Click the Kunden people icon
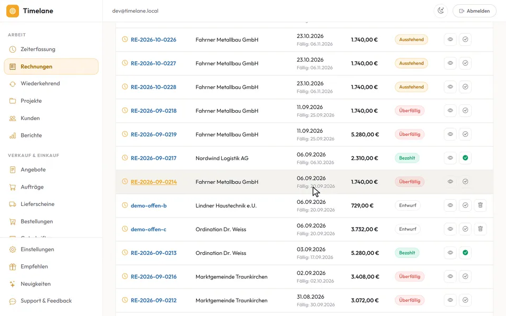 pyautogui.click(x=13, y=118)
